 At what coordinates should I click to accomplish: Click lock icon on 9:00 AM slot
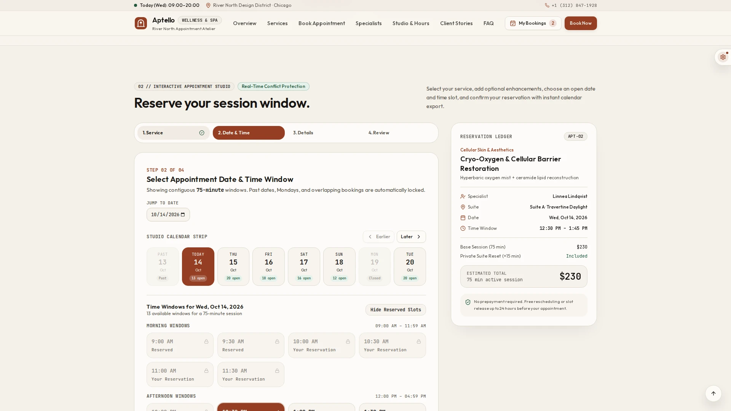point(206,341)
